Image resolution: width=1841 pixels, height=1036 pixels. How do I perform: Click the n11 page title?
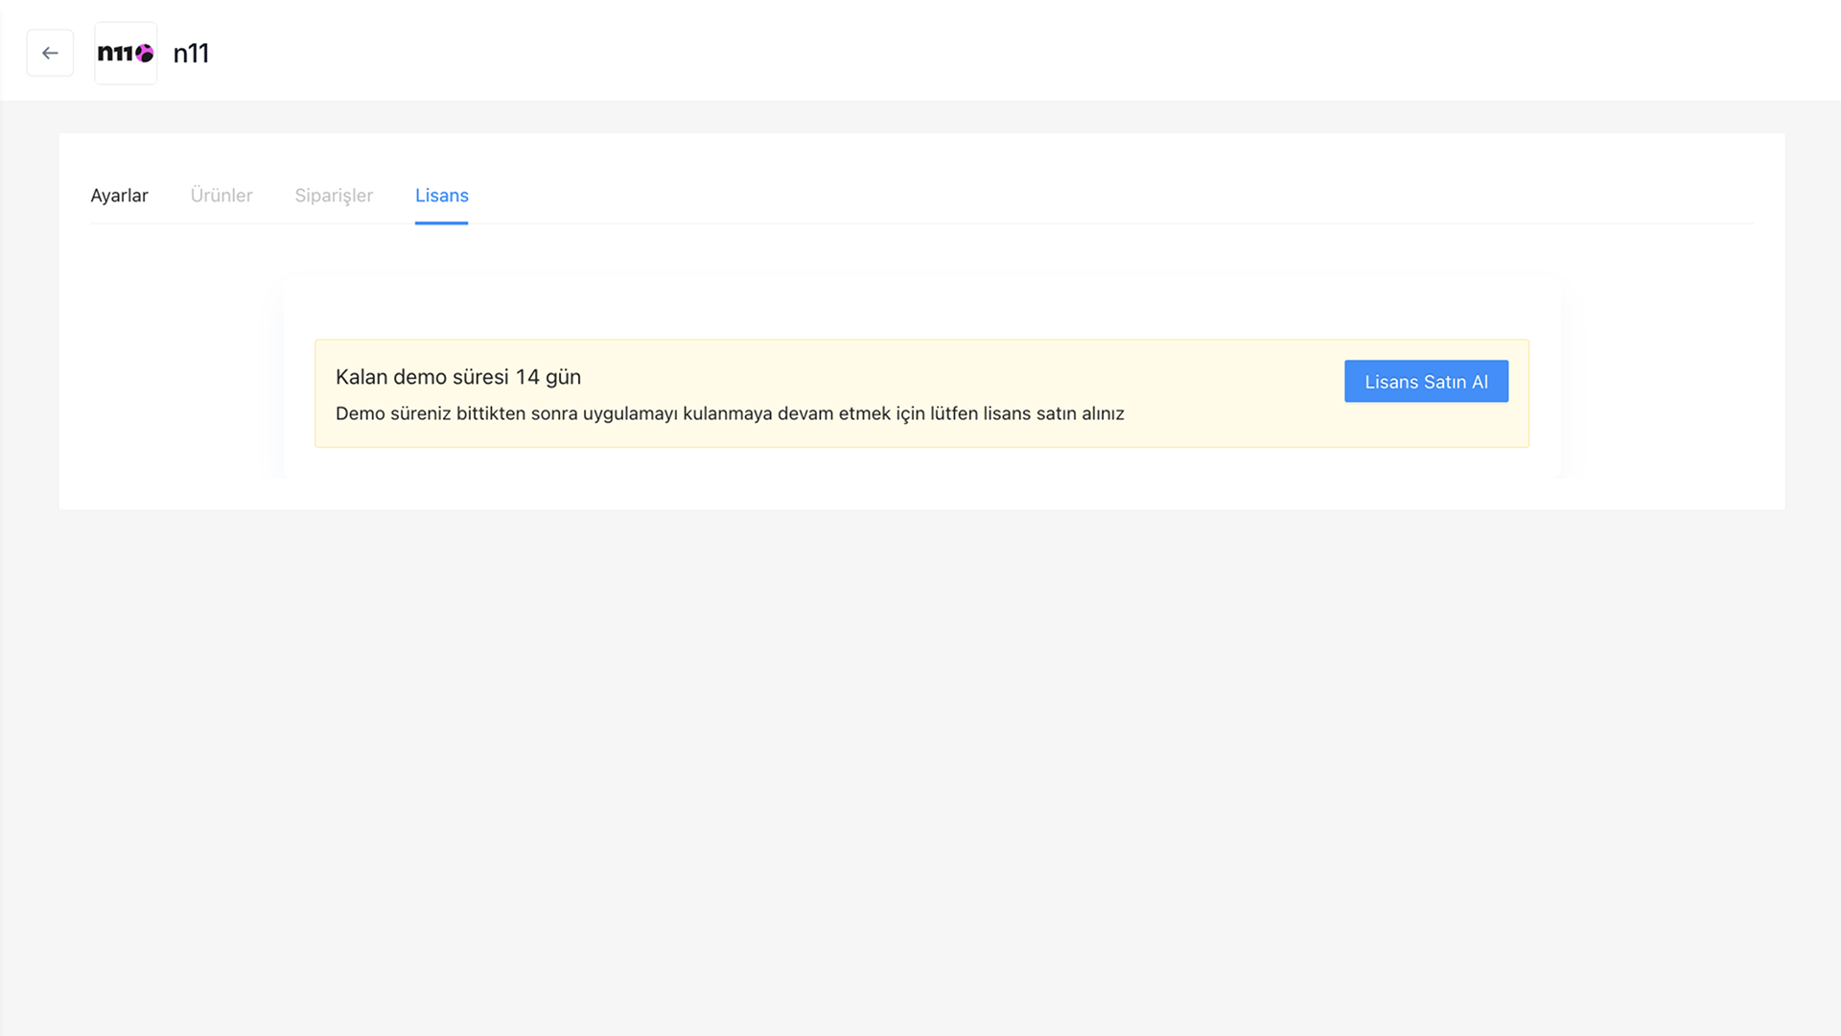tap(191, 53)
